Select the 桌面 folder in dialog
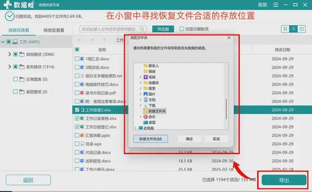This screenshot has height=192, width=312. [149, 123]
